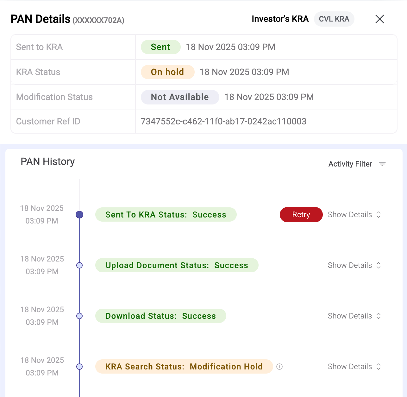Image resolution: width=407 pixels, height=397 pixels.
Task: Click the filter funnel icon beside Activity Filter
Action: pos(383,164)
